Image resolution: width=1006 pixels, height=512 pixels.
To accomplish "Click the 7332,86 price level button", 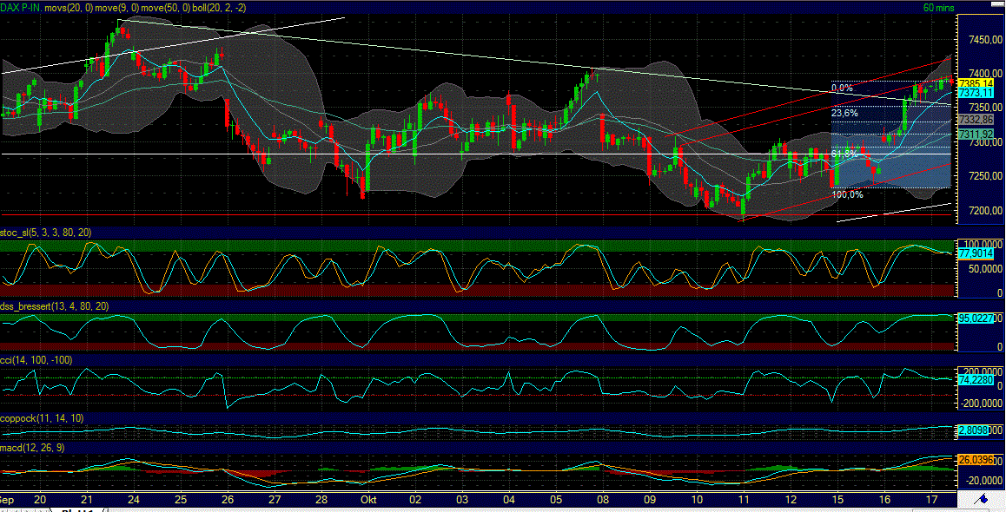I will tap(975, 120).
